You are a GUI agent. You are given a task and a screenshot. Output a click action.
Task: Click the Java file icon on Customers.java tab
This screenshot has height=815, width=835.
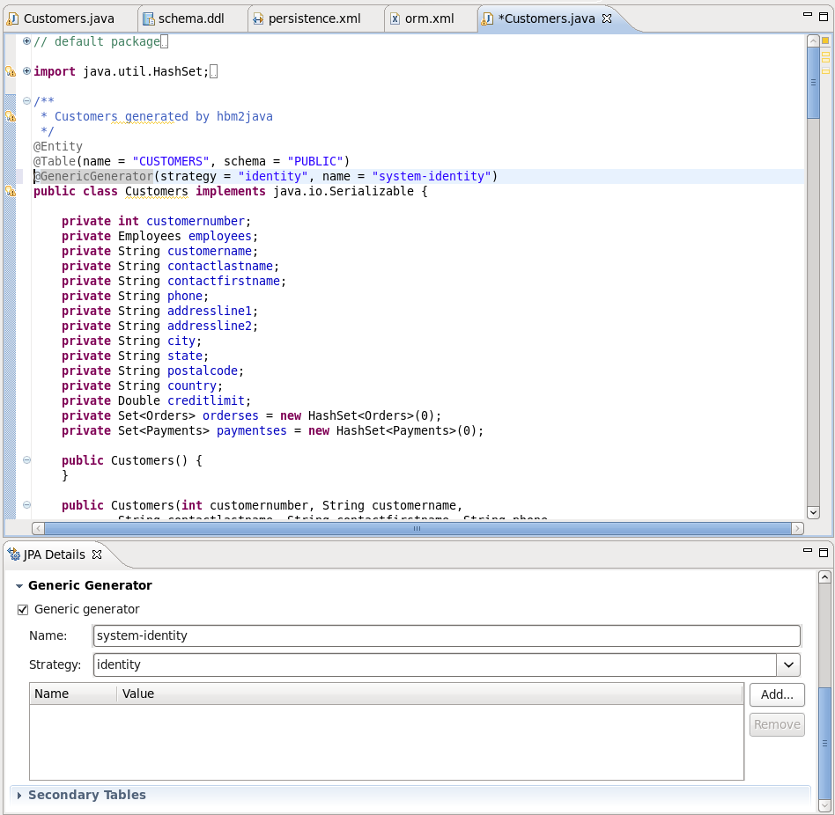[x=11, y=18]
